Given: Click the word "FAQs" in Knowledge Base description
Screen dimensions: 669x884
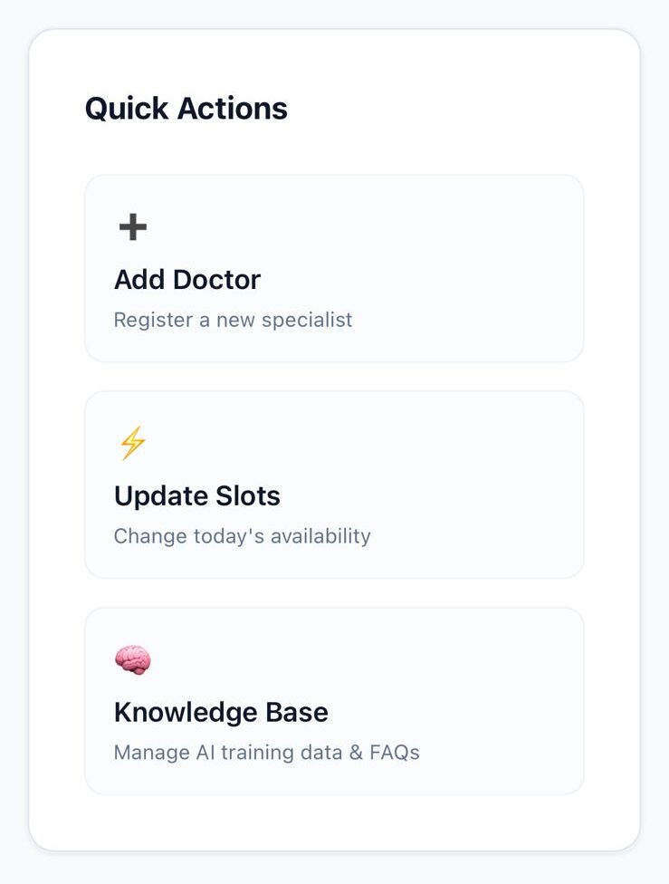Looking at the screenshot, I should (x=394, y=753).
